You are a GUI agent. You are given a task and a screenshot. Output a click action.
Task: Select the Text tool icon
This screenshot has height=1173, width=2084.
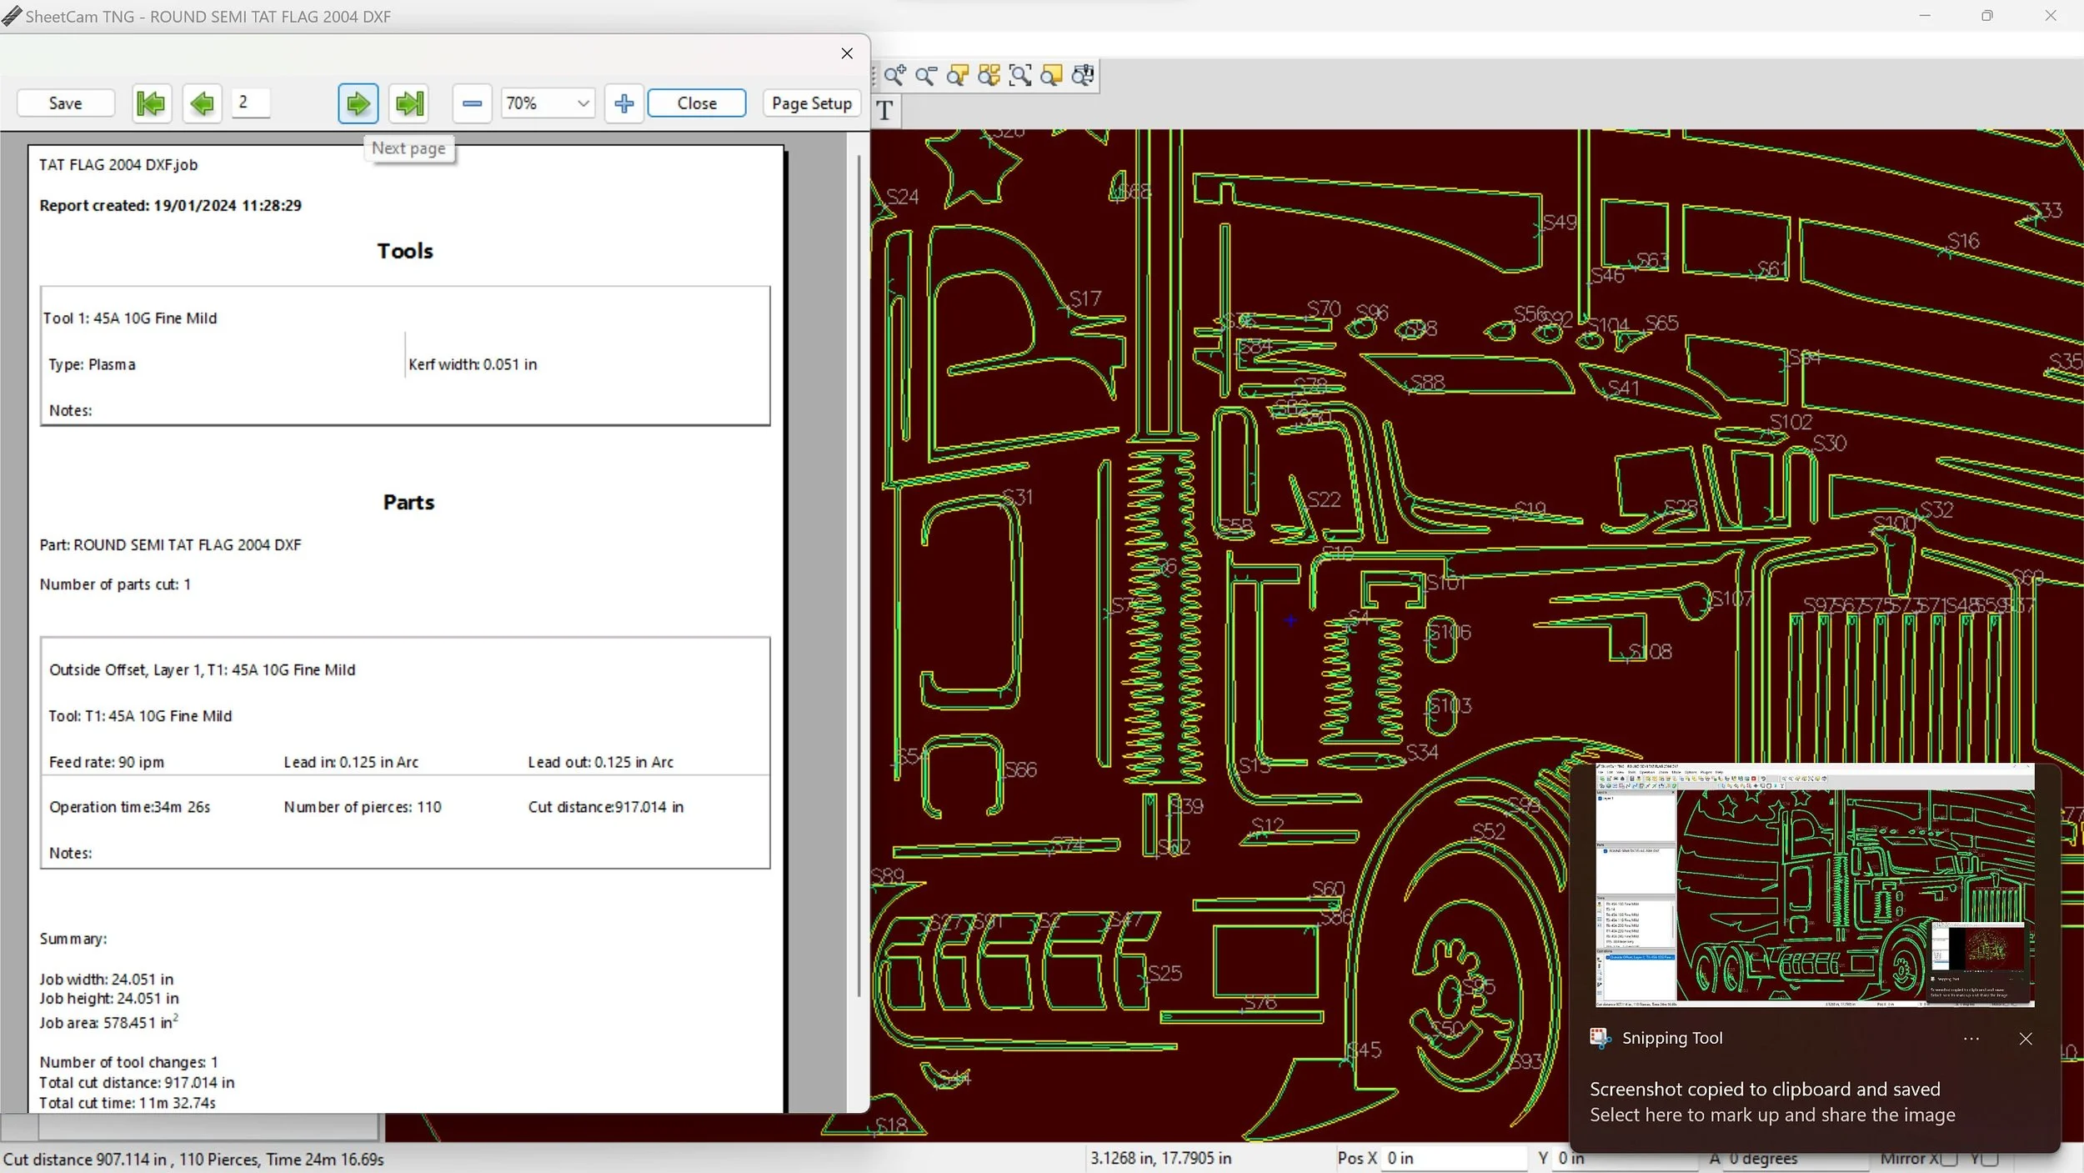[x=885, y=110]
